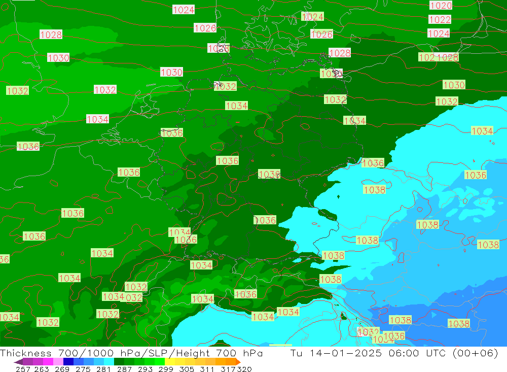Click the legend value '287'
Viewport: 507px width, 372px height.
click(x=124, y=369)
